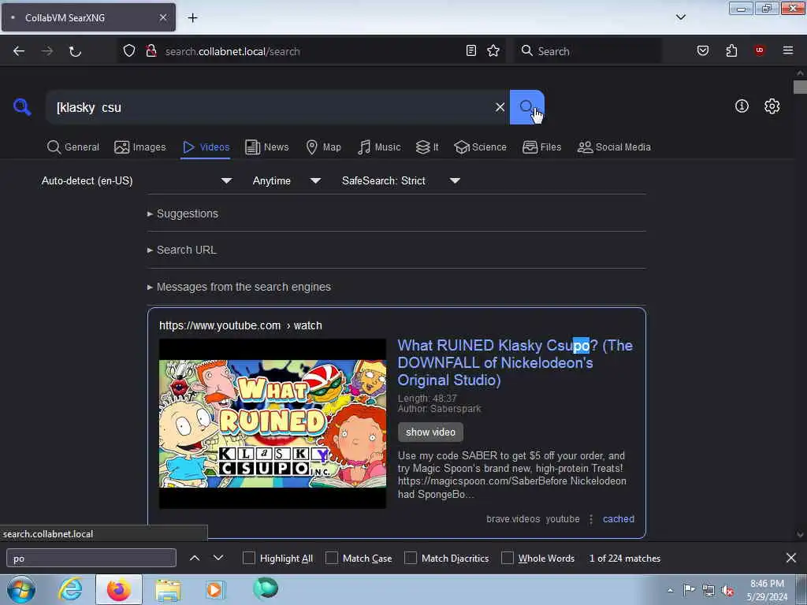807x605 pixels.
Task: Open Windows Explorer from the taskbar
Action: tap(168, 589)
